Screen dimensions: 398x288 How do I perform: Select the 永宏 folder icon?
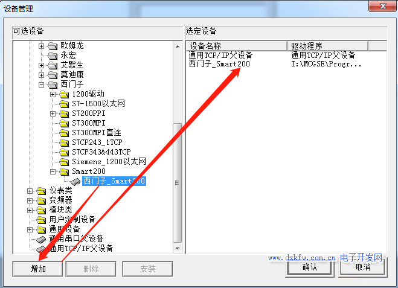(x=53, y=56)
